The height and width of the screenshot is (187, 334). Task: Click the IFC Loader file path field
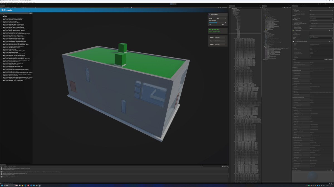[x=14, y=13]
